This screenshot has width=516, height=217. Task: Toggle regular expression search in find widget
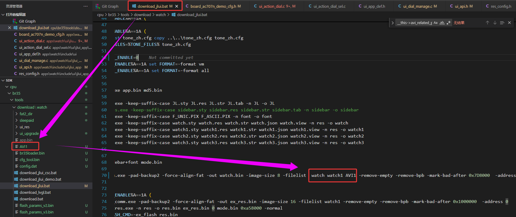click(449, 23)
